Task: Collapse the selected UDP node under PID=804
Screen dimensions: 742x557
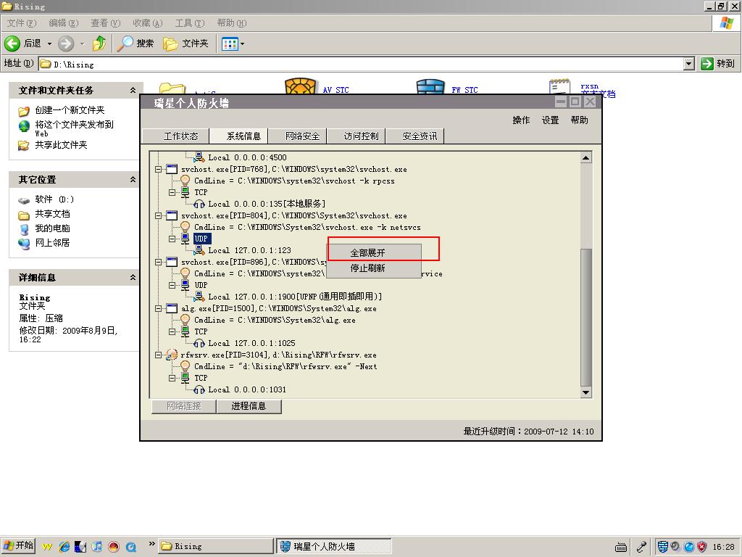Action: point(172,239)
